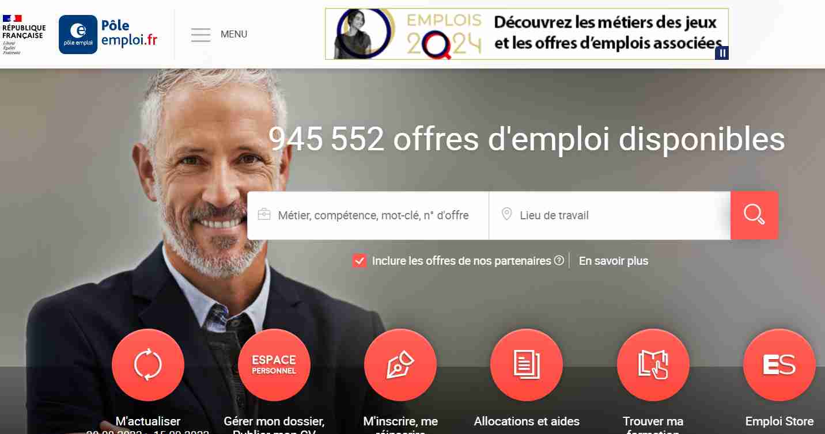Image resolution: width=825 pixels, height=434 pixels.
Task: Click the MENU text label
Action: [x=234, y=35]
